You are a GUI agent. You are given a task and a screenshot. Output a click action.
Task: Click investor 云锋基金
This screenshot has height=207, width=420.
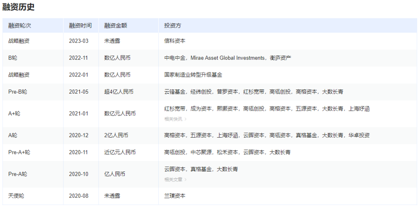click(x=175, y=92)
